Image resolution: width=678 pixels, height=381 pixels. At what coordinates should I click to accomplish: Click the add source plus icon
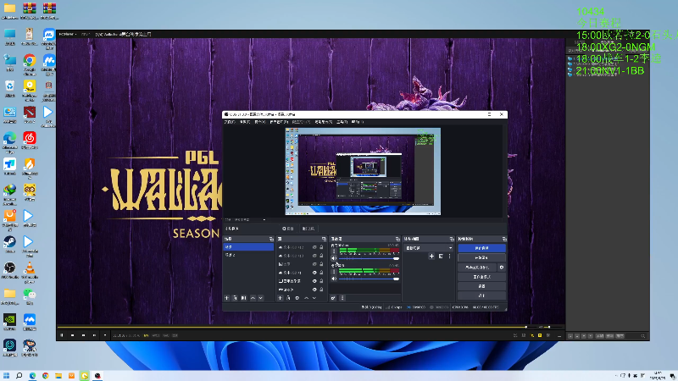point(281,298)
